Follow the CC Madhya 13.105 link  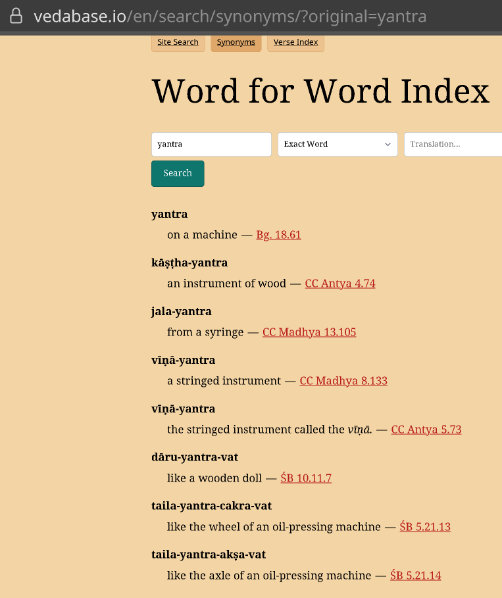click(309, 332)
